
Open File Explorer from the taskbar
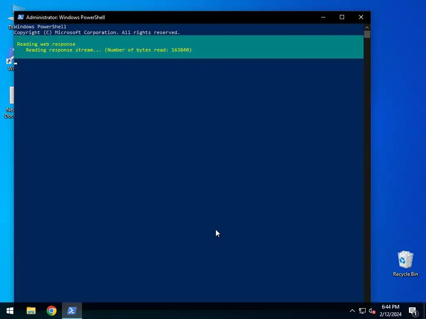(x=31, y=311)
